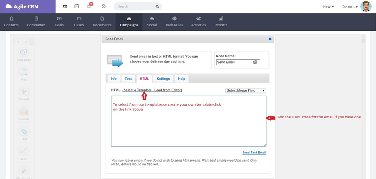Open the Select Merge Field dropdown
This screenshot has width=376, height=179.
(246, 90)
